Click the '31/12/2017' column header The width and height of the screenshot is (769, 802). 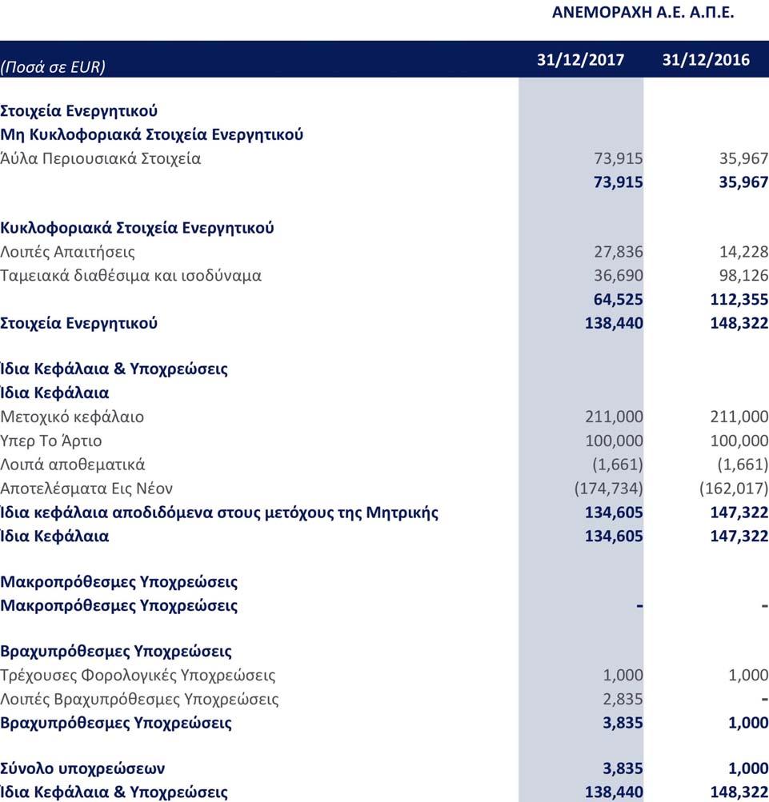[580, 60]
